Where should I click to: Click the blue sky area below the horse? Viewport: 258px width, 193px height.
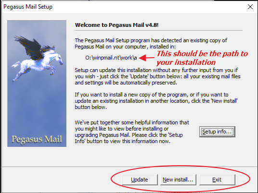37,107
